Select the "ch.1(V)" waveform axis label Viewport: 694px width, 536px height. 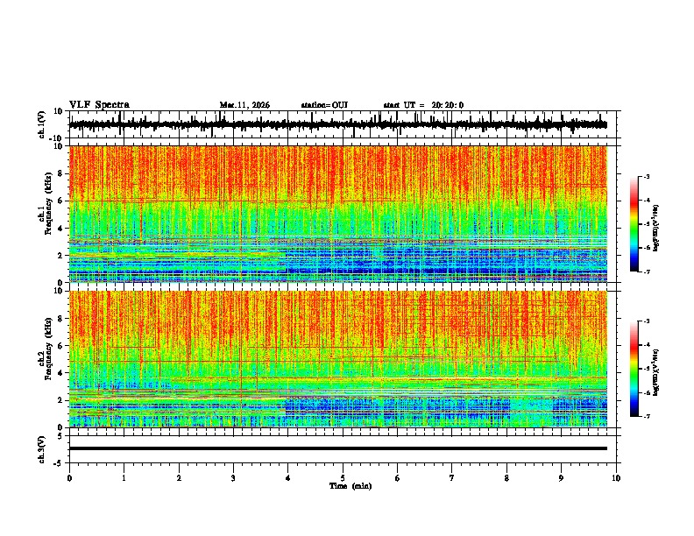[x=42, y=124]
